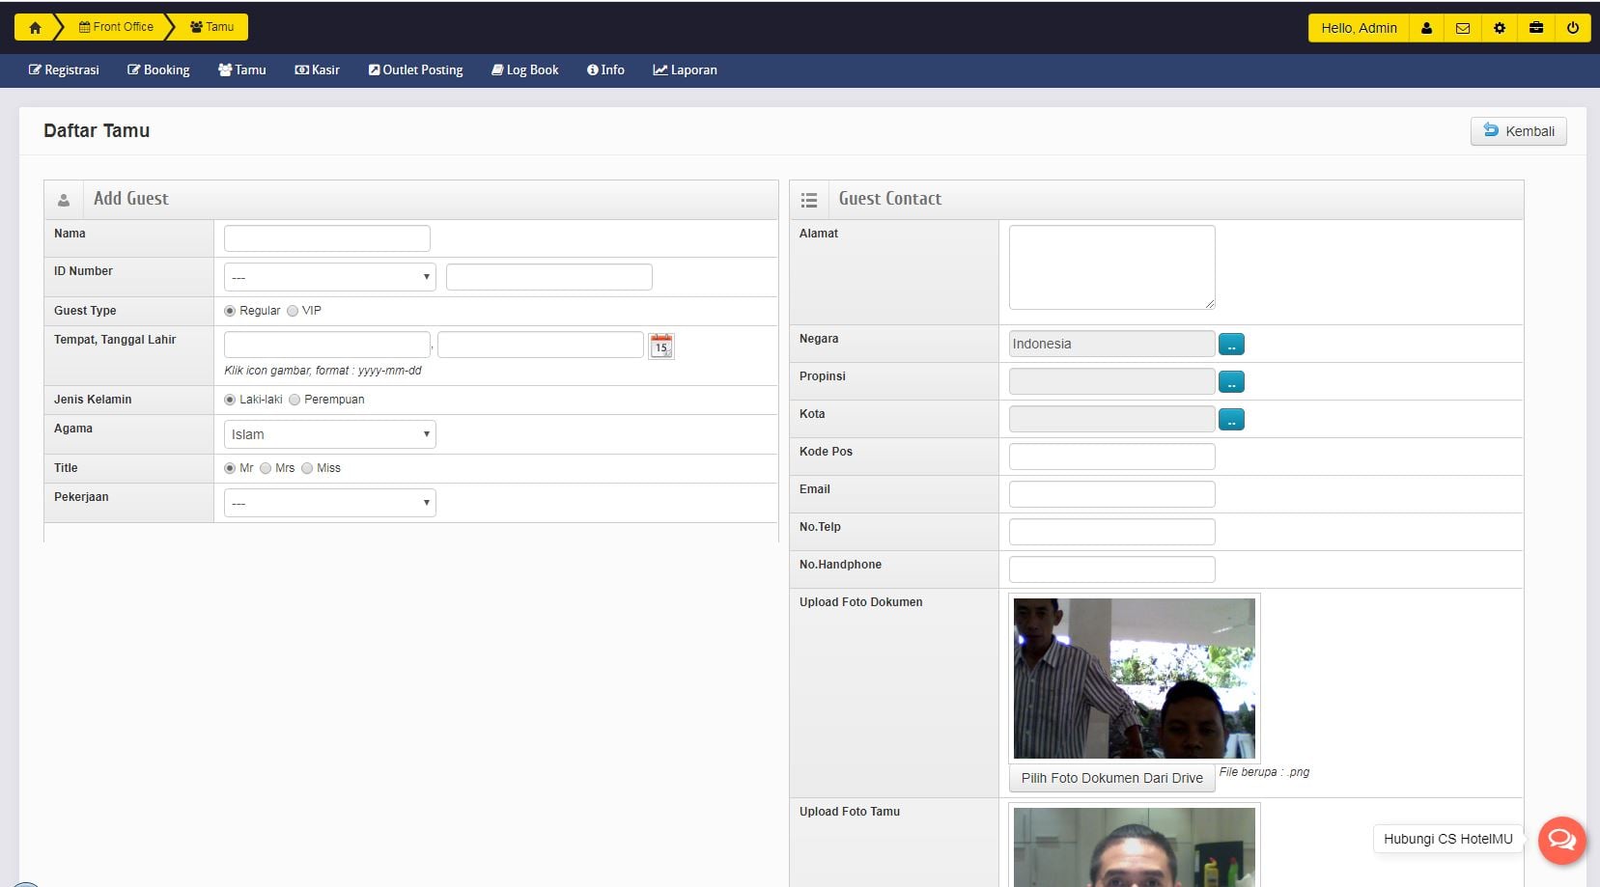This screenshot has height=887, width=1600.
Task: Click Pilih Foto Dokumen Dari Drive
Action: (1111, 778)
